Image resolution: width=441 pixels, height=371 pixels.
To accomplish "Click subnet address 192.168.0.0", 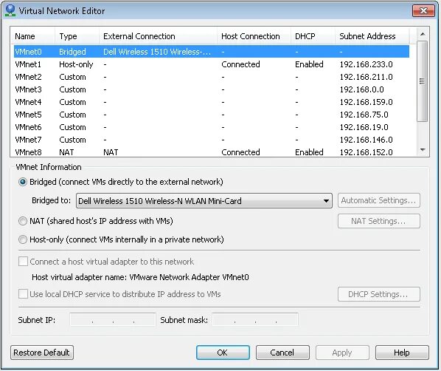I will click(x=361, y=89).
